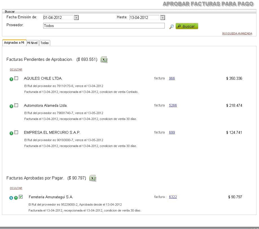Open invoice number 5266

pyautogui.click(x=173, y=105)
